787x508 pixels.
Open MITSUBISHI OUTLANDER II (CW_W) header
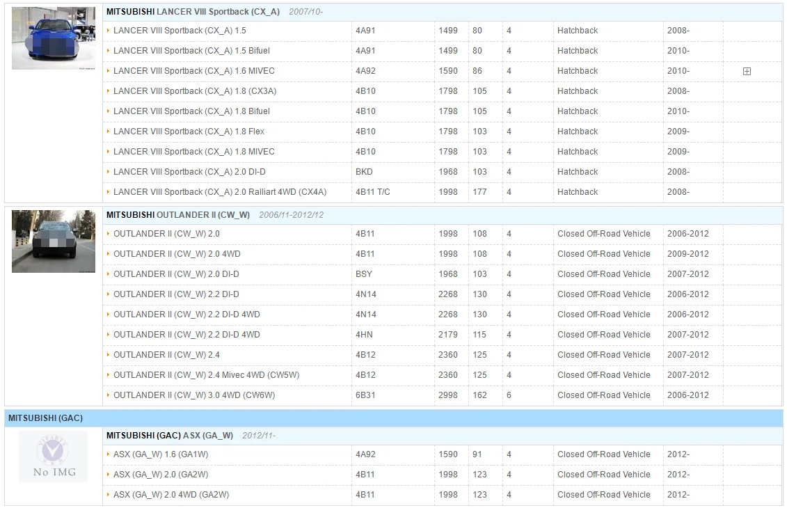178,215
